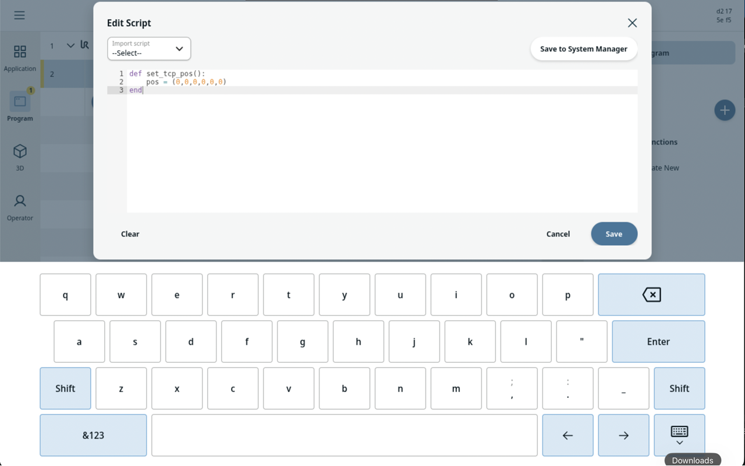Save the edited script

point(614,234)
